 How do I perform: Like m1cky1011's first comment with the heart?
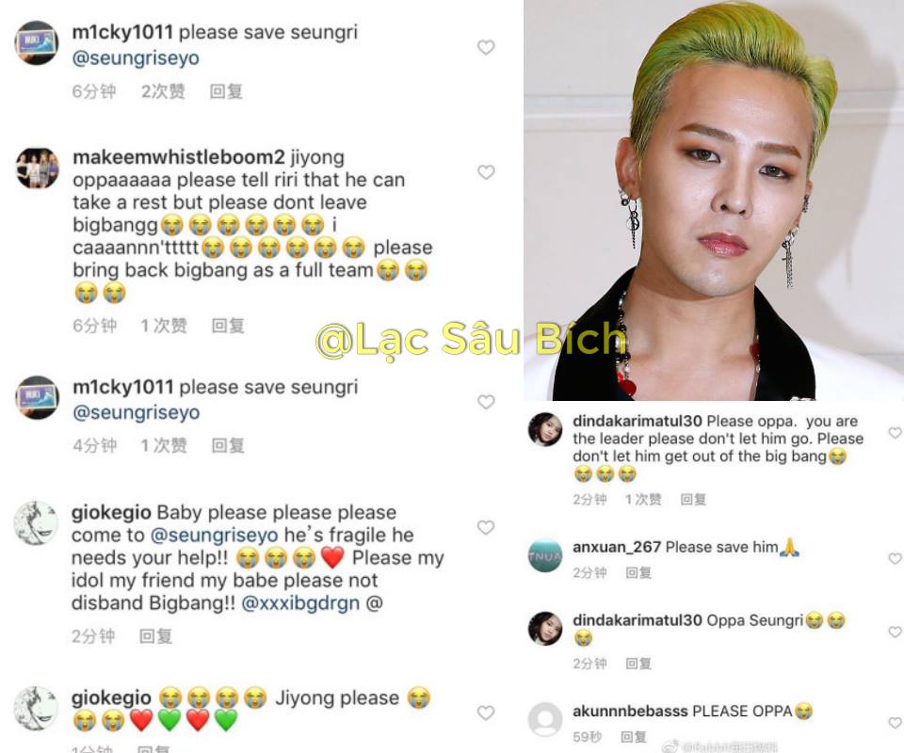pyautogui.click(x=486, y=47)
